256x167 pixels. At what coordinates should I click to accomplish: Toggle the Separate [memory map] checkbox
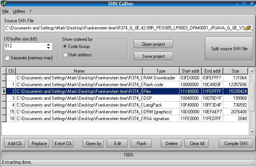pos(7,58)
